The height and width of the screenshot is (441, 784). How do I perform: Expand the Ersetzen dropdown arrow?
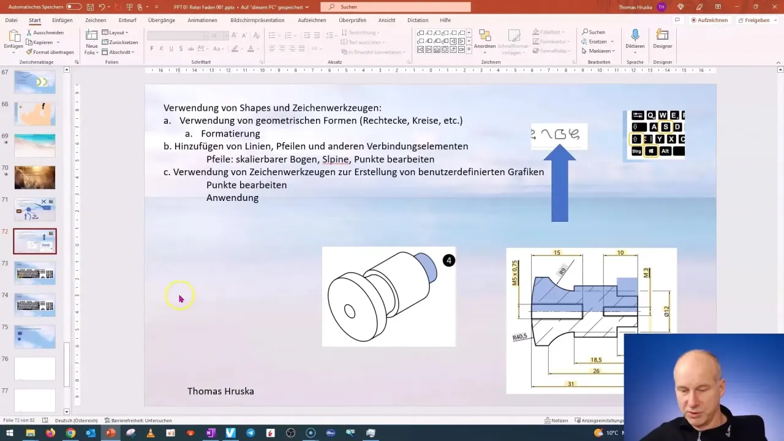[x=612, y=42]
